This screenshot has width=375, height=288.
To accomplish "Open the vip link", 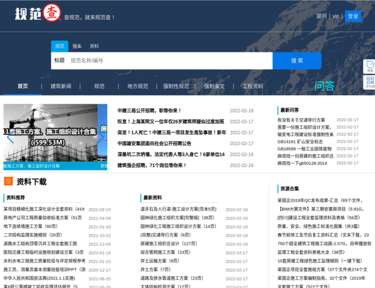I will click(336, 16).
